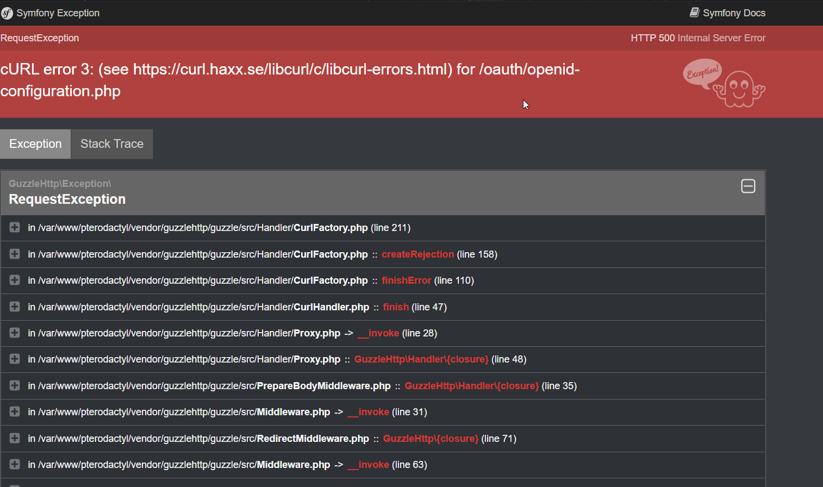
Task: Expand the Middleware.php __invoke line 31 trace
Action: click(15, 412)
